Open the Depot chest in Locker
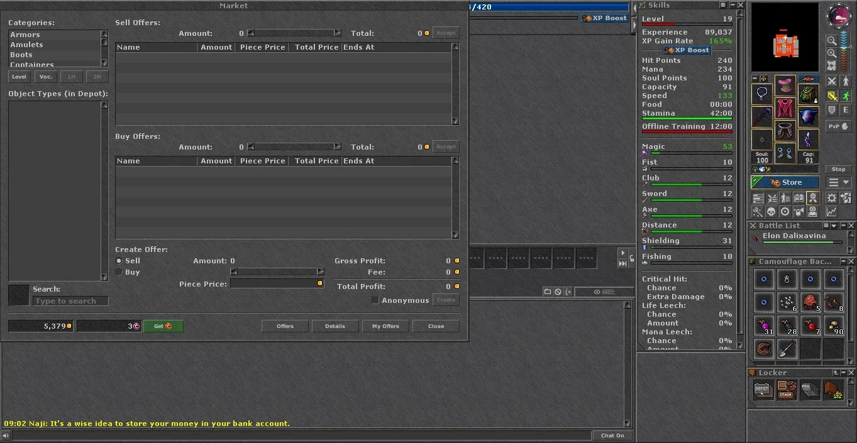 [x=763, y=390]
